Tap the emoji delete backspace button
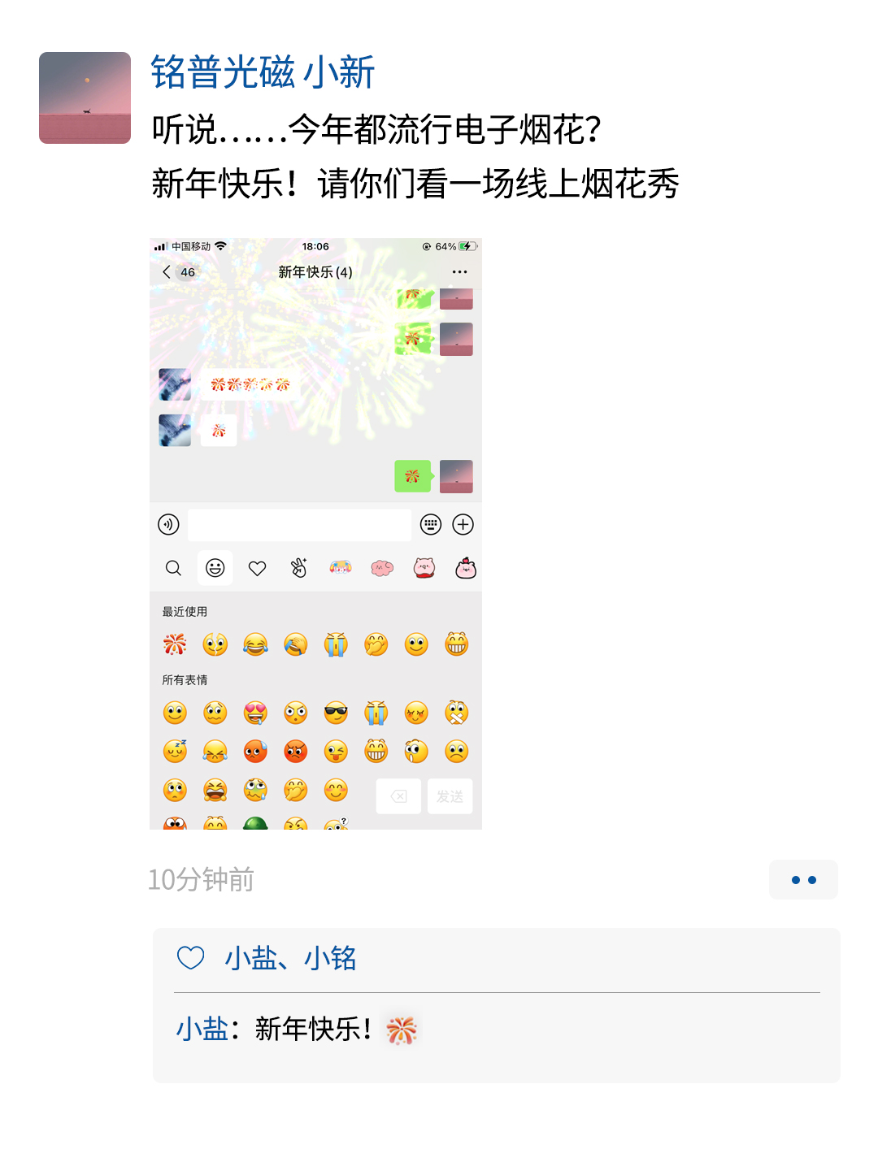 click(398, 796)
